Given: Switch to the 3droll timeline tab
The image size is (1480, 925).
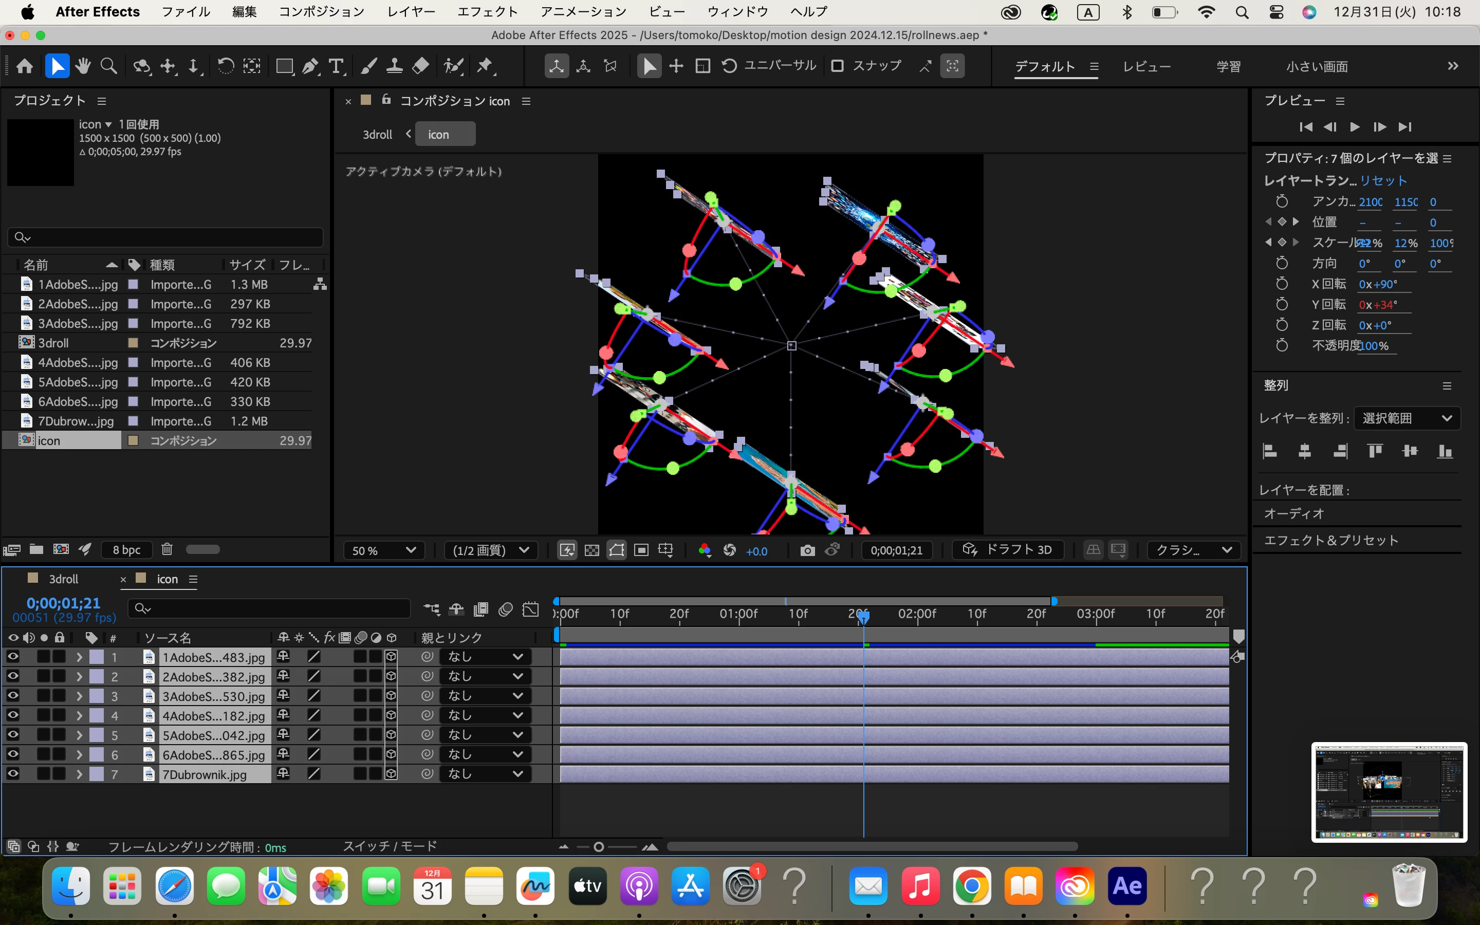Looking at the screenshot, I should [x=63, y=579].
